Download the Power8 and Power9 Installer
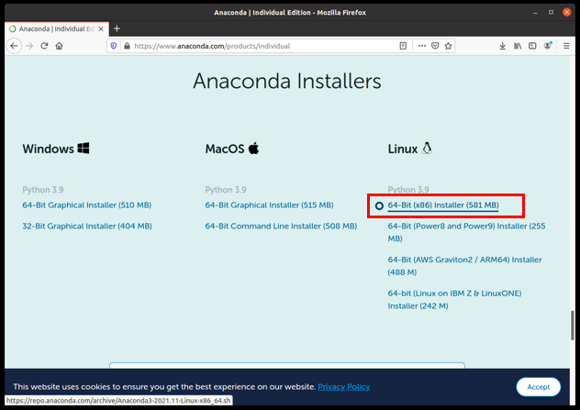Viewport: 580px width, 410px height. click(x=466, y=232)
